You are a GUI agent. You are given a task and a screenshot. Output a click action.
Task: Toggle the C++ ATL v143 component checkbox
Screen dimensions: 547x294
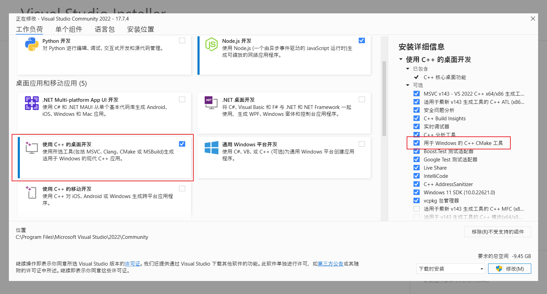point(417,102)
